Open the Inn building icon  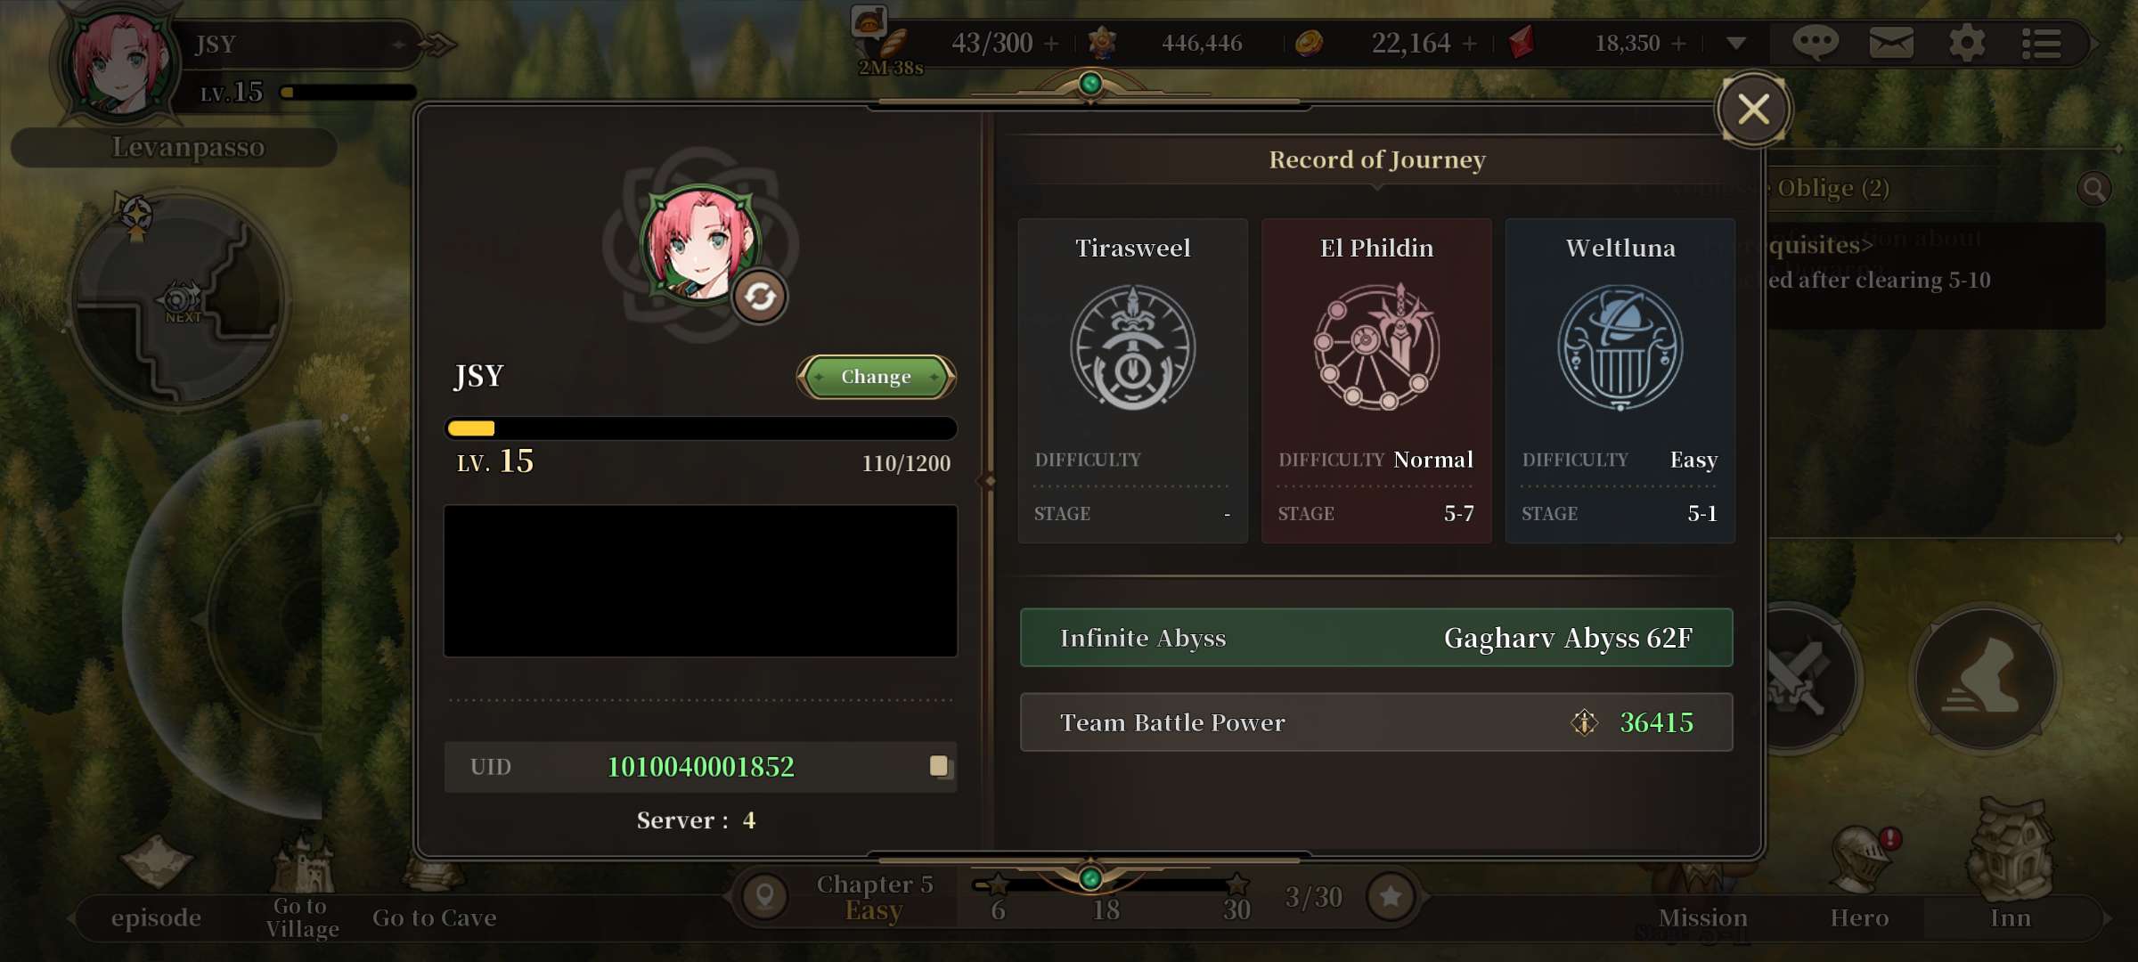point(2011,851)
